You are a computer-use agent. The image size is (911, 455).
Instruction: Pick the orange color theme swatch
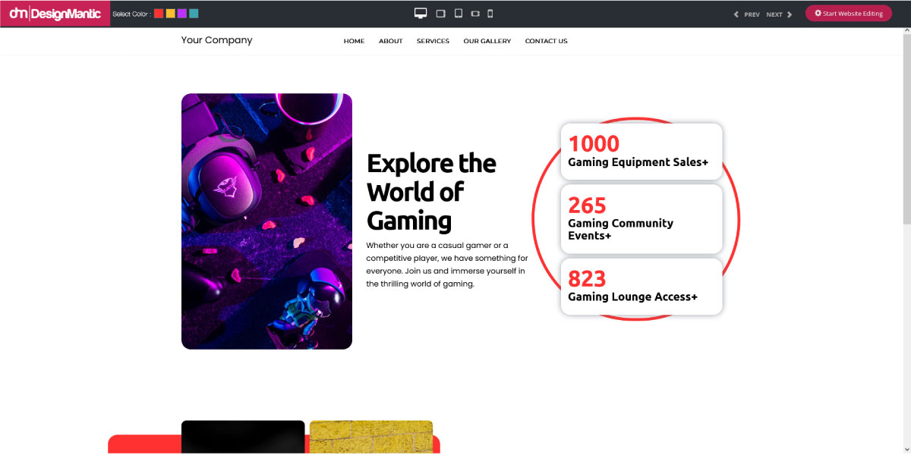[171, 14]
